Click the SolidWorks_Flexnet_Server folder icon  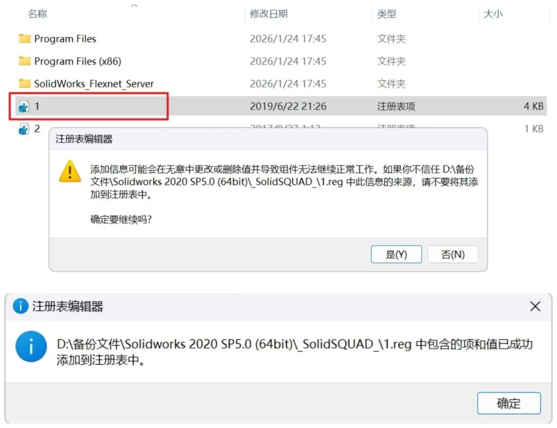pyautogui.click(x=25, y=83)
